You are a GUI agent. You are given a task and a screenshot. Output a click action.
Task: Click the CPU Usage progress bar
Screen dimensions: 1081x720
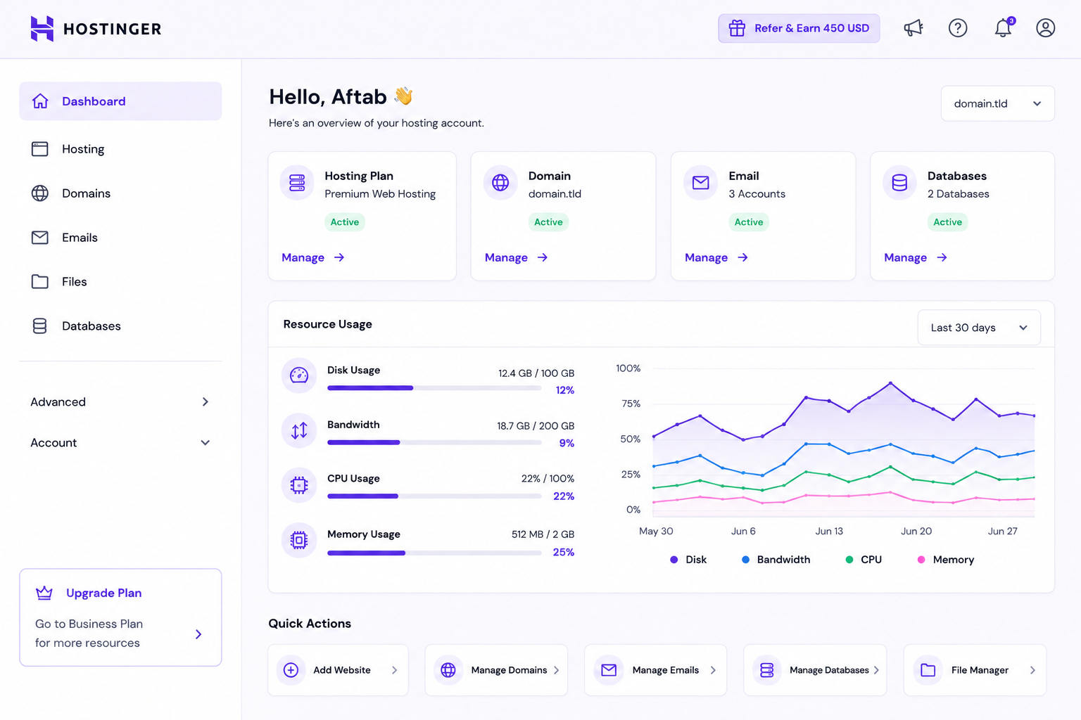click(x=434, y=496)
